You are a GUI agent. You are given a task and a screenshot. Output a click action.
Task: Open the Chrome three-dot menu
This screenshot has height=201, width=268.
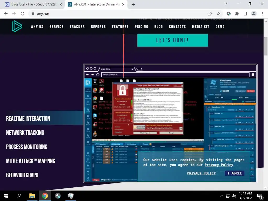point(262,14)
